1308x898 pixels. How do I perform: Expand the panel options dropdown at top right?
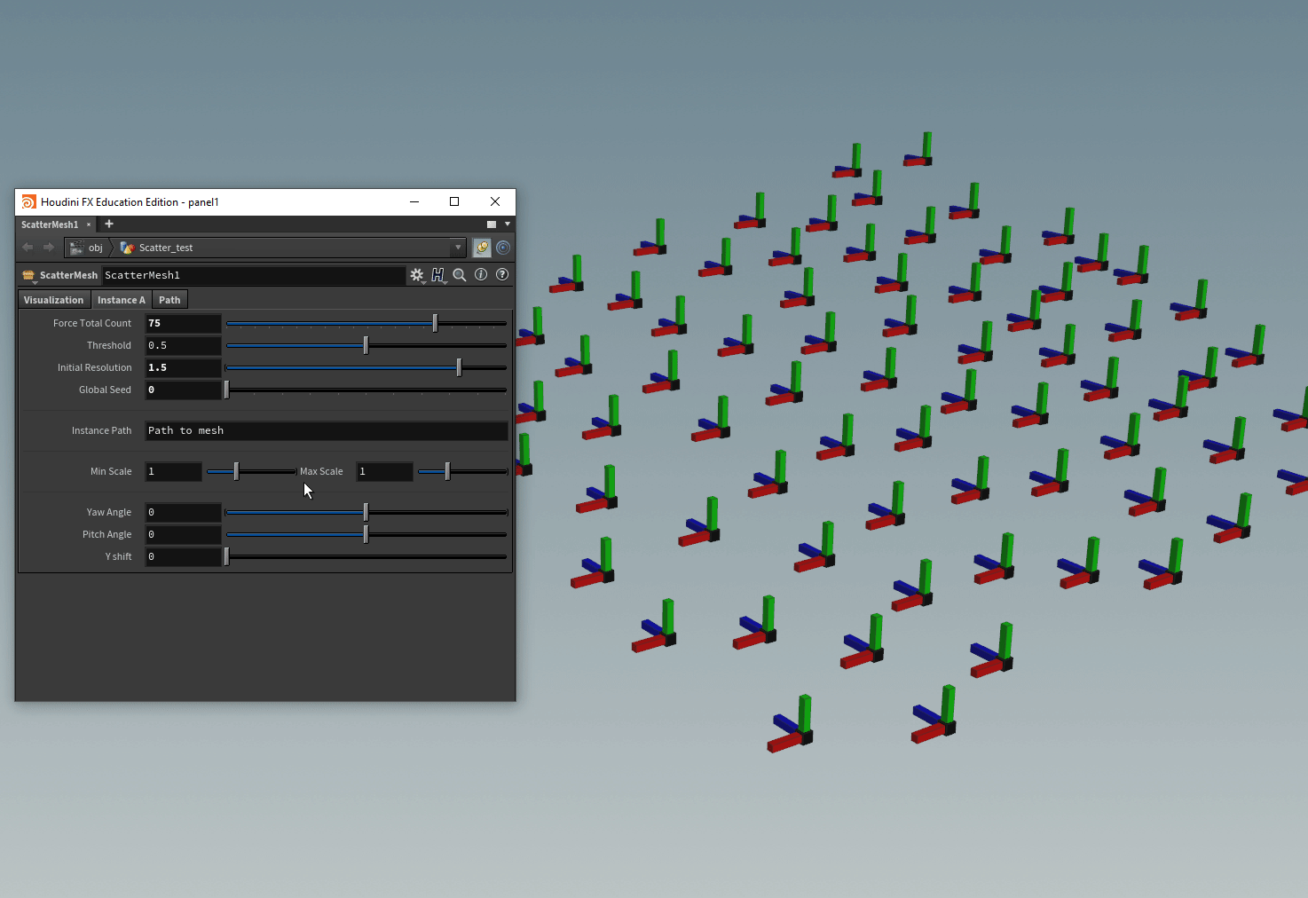point(507,224)
